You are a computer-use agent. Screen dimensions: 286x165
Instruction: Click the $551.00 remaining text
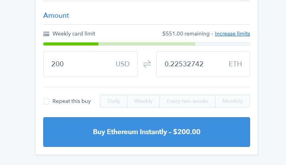(186, 34)
